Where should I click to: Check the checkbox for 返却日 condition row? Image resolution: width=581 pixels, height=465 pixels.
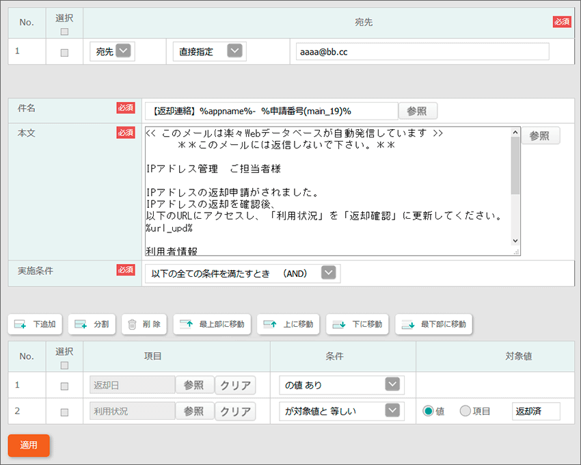tap(64, 386)
